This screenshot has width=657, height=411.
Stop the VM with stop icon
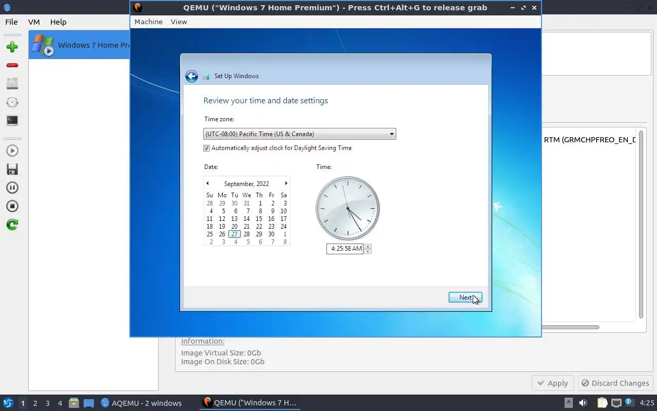(12, 206)
